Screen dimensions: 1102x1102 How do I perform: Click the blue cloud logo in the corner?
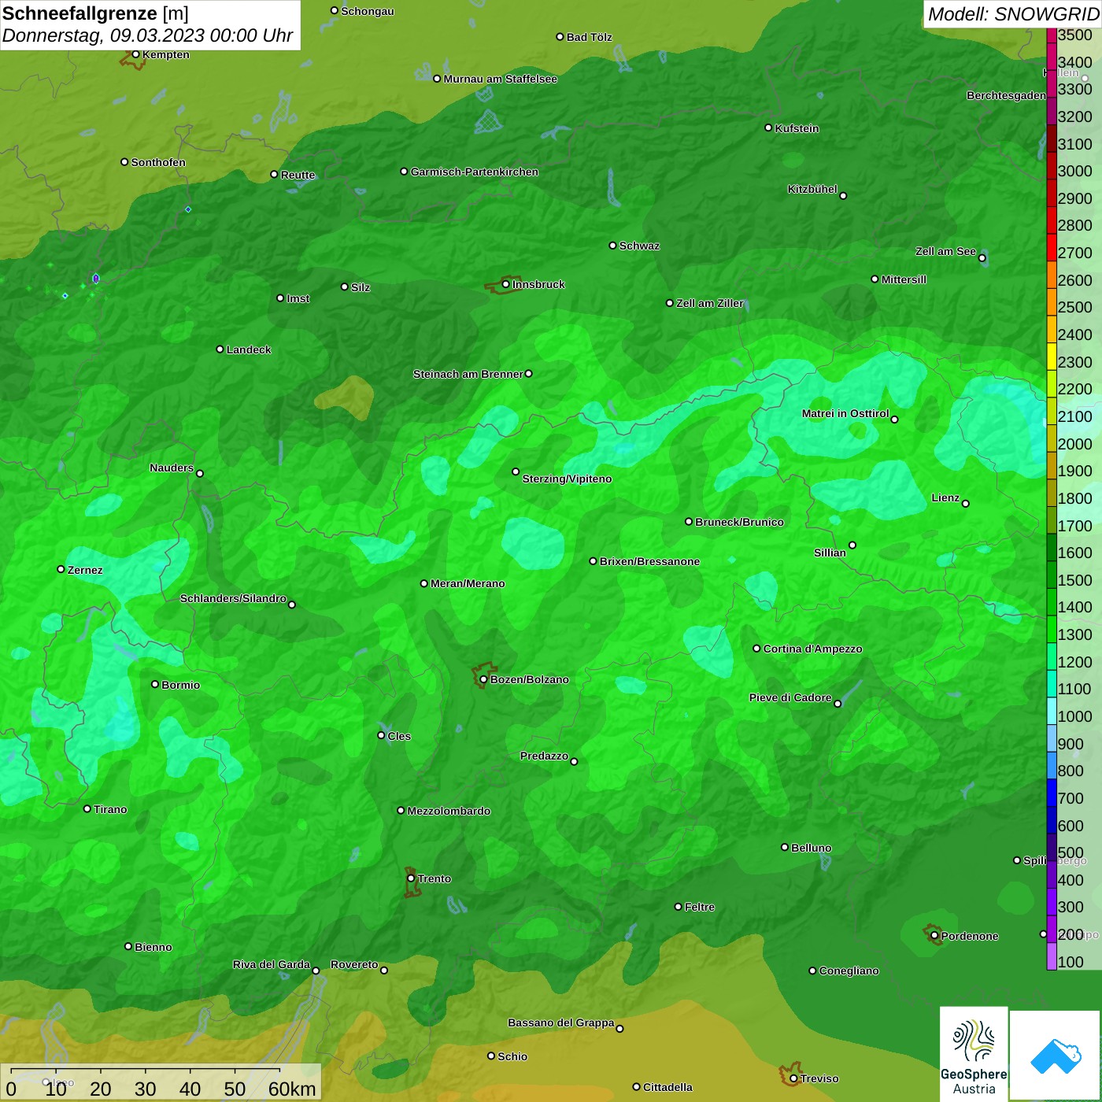coord(1056,1056)
